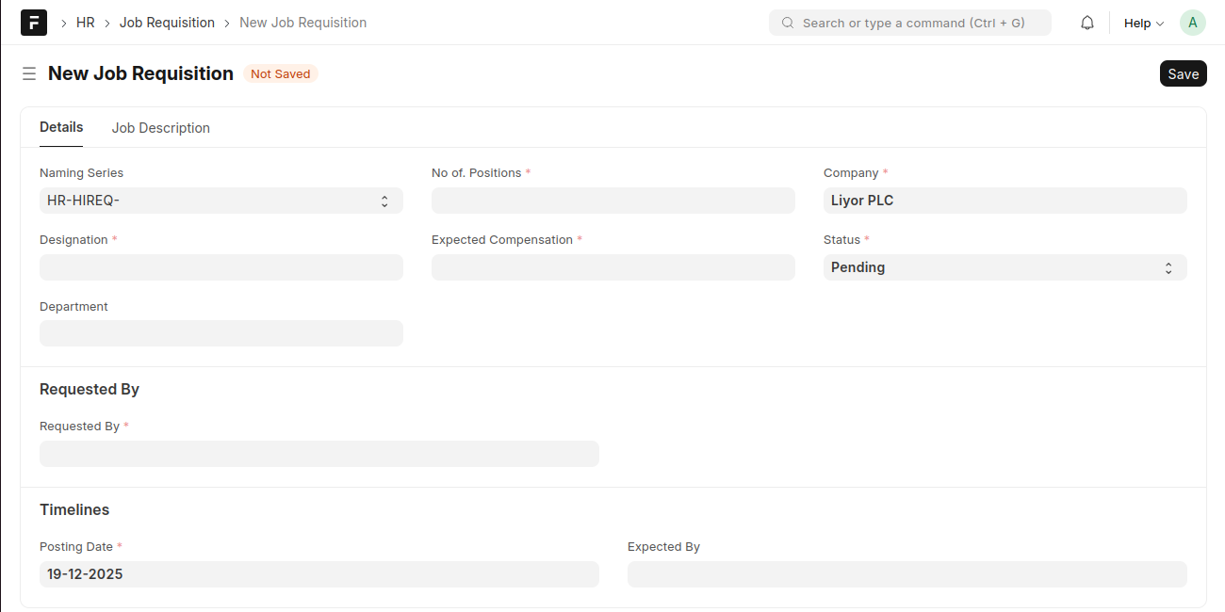Screen dimensions: 1225x612
Task: Focus the Designation input field
Action: pyautogui.click(x=220, y=267)
